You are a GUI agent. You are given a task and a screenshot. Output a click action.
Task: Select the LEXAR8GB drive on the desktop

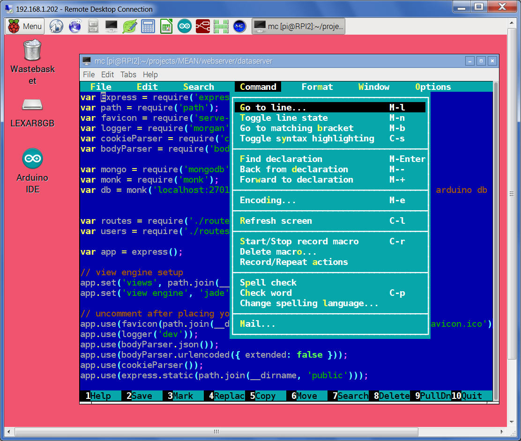32,105
